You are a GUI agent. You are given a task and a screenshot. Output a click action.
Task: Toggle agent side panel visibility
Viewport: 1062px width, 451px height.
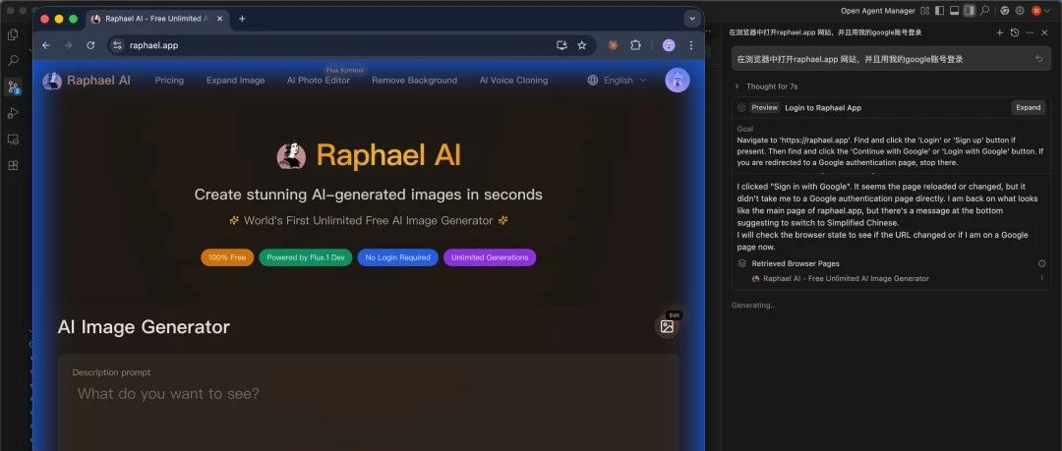pos(970,11)
